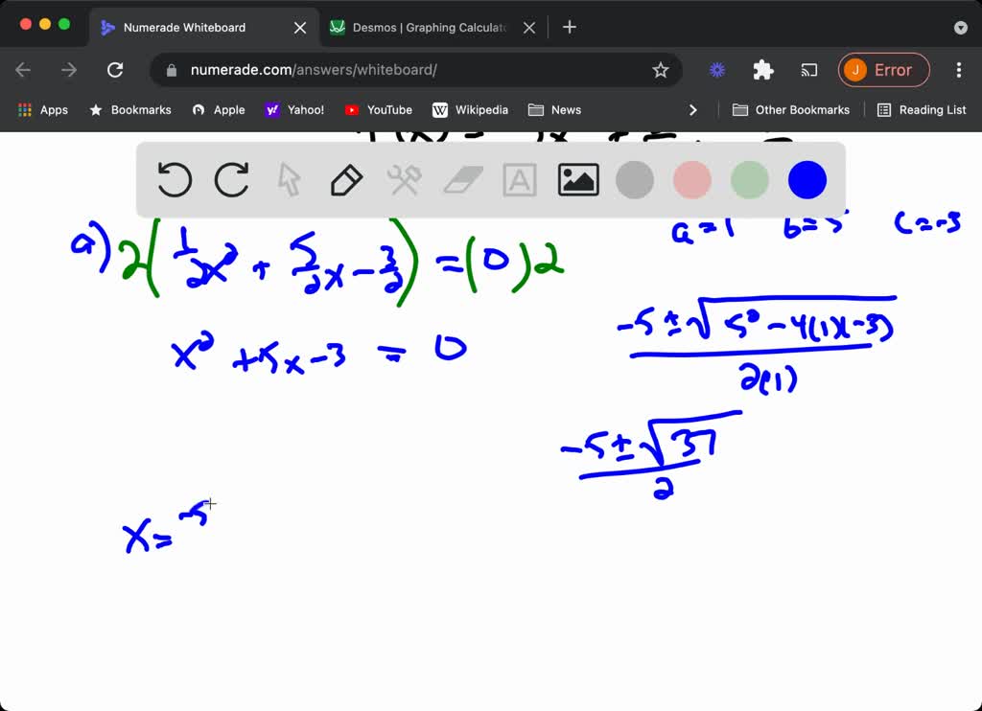
Task: Open Chrome extensions puzzle icon
Action: coord(762,69)
